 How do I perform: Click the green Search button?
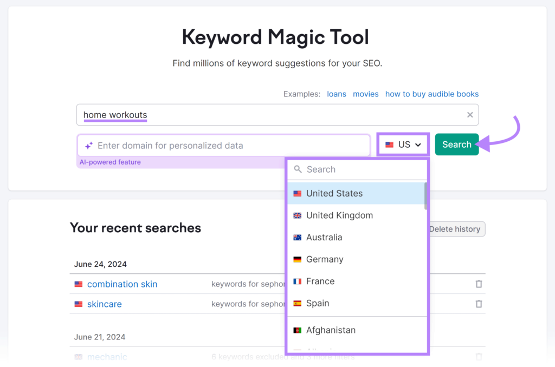click(456, 144)
